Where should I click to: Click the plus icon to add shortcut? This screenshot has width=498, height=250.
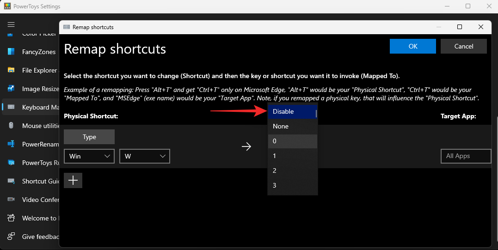coord(73,180)
